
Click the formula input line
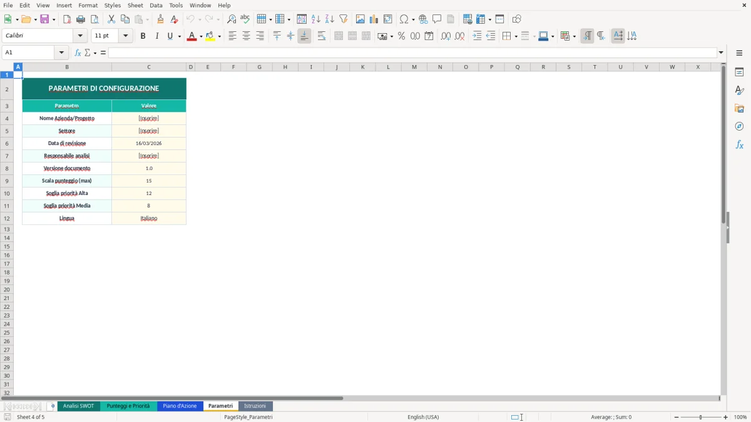tap(412, 53)
